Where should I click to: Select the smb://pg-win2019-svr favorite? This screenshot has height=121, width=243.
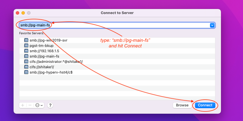(117, 40)
